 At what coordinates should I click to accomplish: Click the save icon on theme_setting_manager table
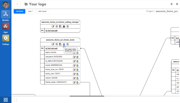[60, 26]
